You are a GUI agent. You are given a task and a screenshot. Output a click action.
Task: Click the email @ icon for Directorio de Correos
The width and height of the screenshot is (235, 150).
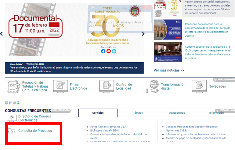click(12, 118)
